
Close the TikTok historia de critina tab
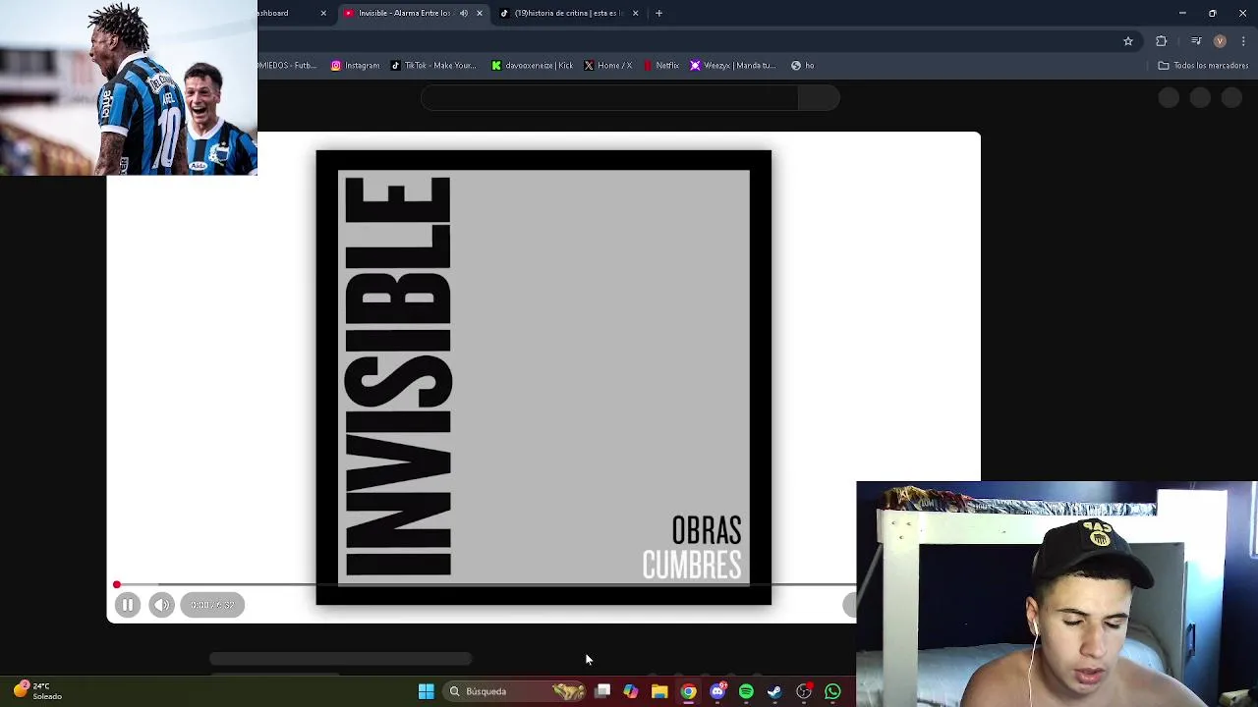coord(635,13)
